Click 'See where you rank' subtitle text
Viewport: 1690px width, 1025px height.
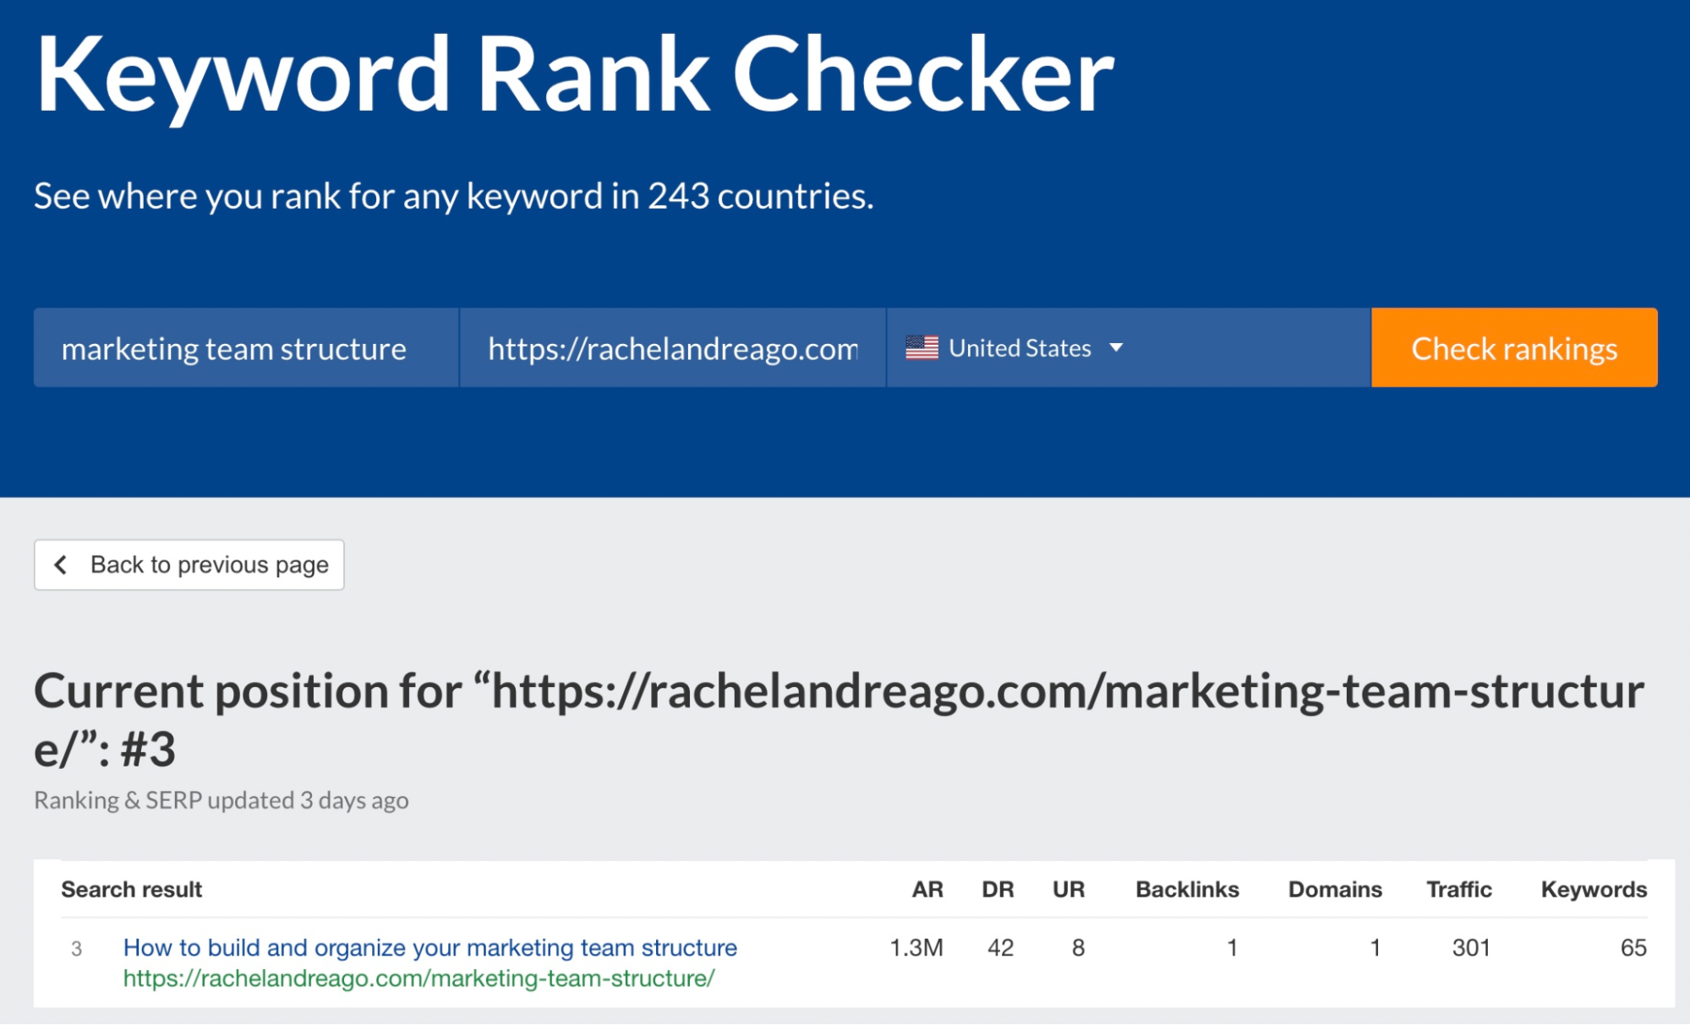454,196
